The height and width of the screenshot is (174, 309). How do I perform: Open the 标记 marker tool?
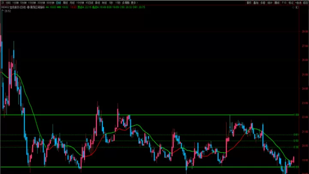point(291,3)
